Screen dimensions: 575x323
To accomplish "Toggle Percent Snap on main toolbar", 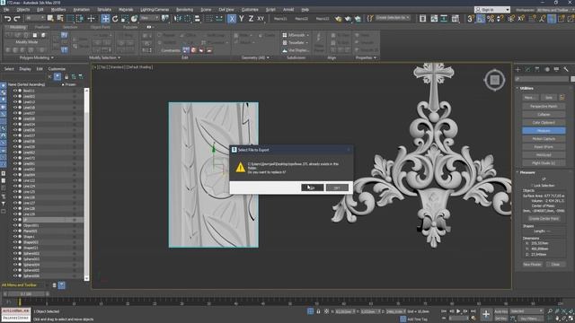I will tap(491, 18).
